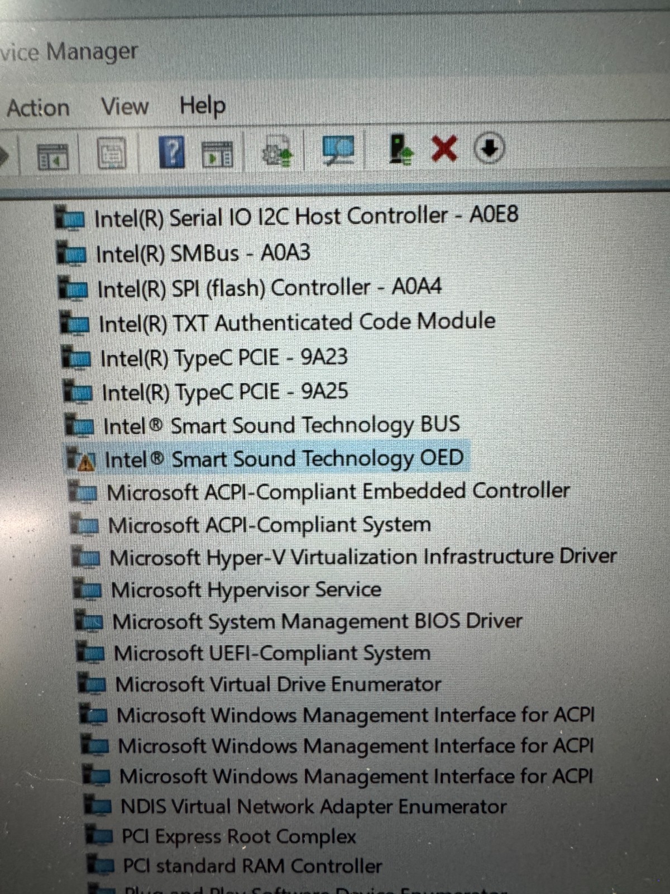
Task: Select PCI standard RAM Controller
Action: 252,866
